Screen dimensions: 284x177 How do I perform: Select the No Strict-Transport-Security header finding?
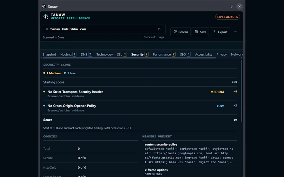click(x=140, y=94)
